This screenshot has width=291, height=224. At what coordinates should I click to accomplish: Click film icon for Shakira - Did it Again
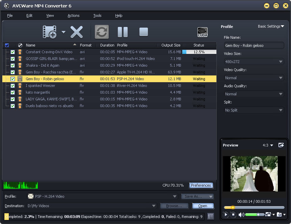[x=20, y=65]
